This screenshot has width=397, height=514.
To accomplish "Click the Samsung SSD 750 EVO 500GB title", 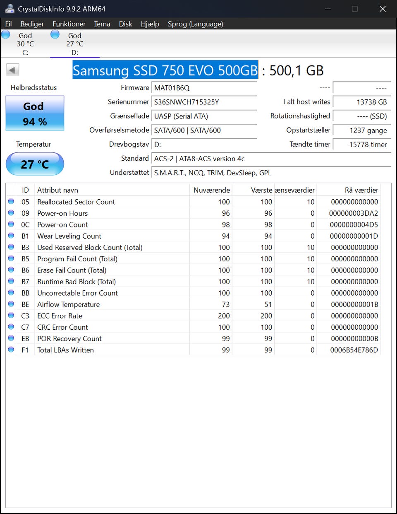I will (165, 70).
